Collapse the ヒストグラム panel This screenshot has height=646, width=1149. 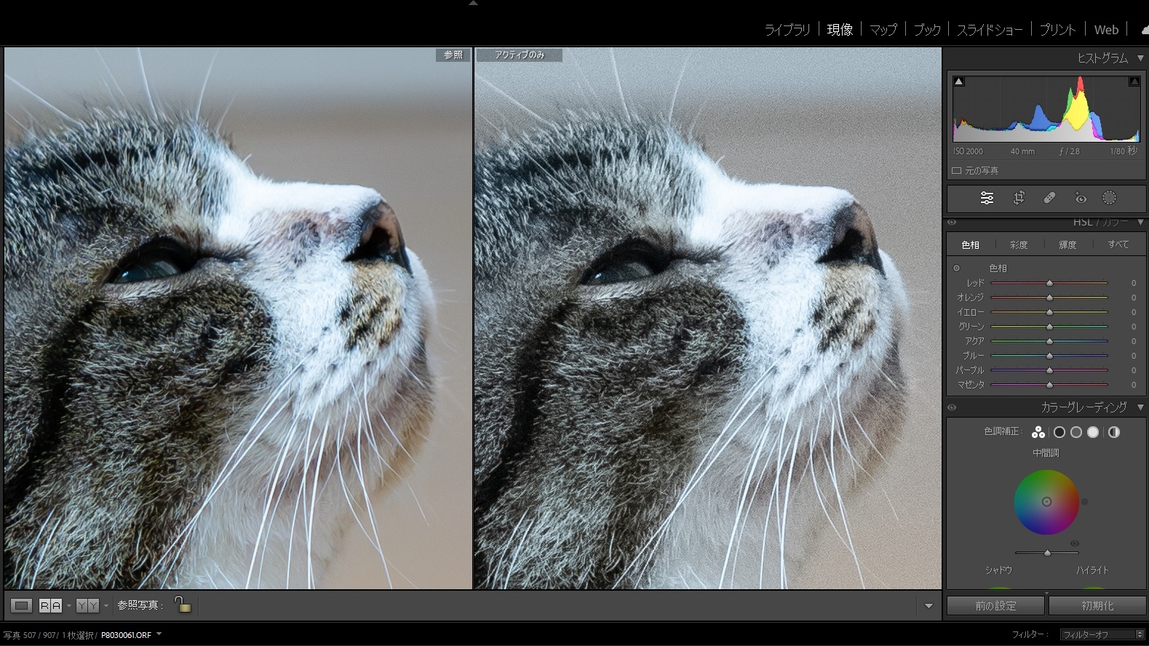point(1140,58)
